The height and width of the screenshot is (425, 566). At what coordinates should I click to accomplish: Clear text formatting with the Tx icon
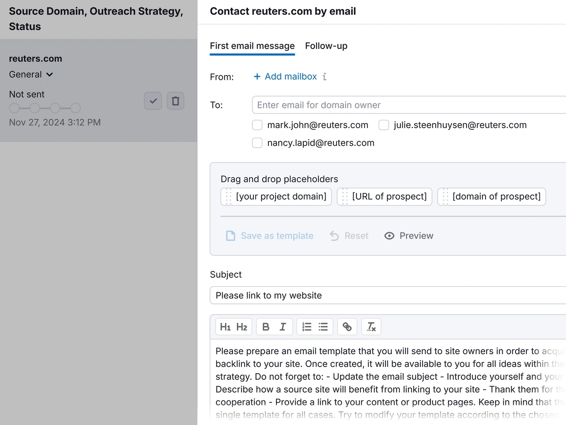[x=371, y=326]
